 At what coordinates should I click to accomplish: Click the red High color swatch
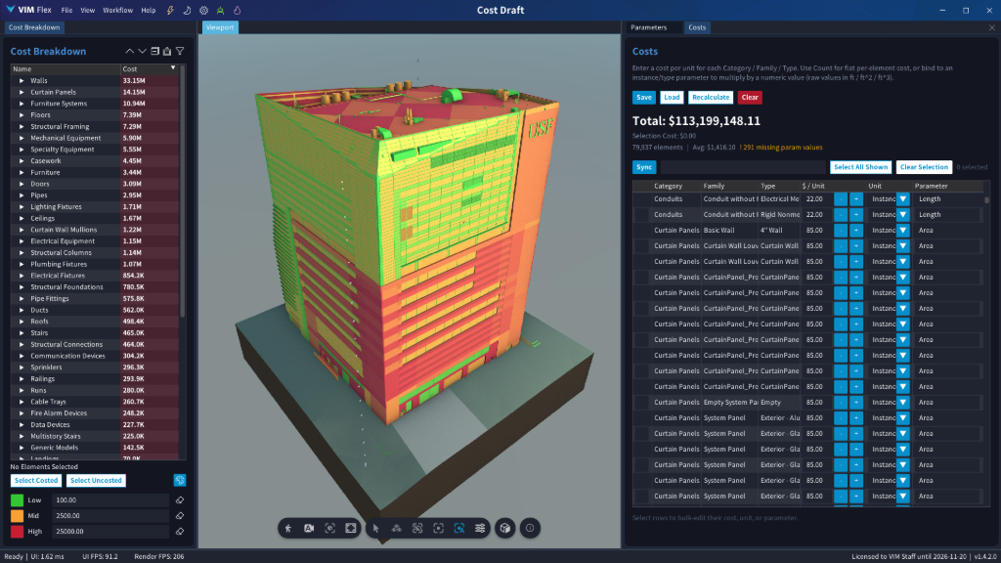coord(18,531)
